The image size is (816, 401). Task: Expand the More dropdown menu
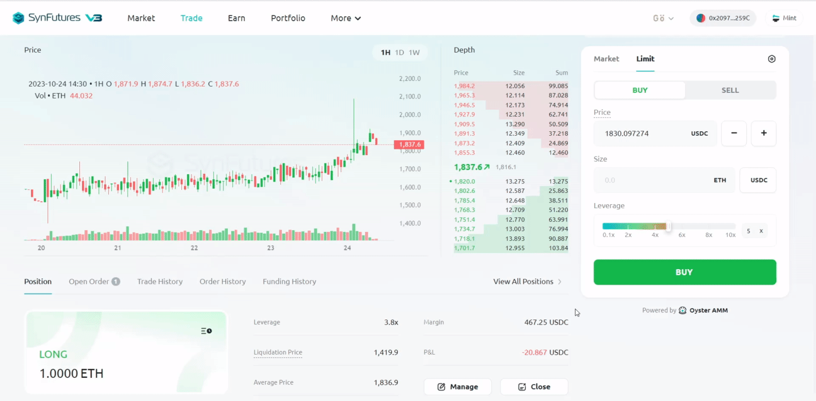click(346, 18)
